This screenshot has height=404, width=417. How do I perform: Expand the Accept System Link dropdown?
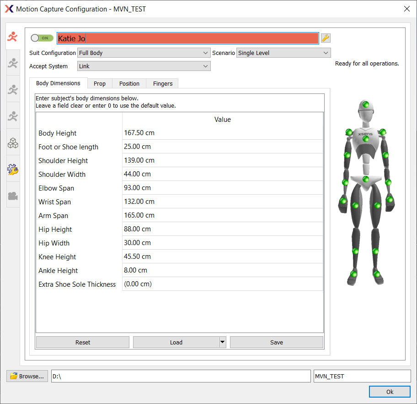[x=144, y=66]
